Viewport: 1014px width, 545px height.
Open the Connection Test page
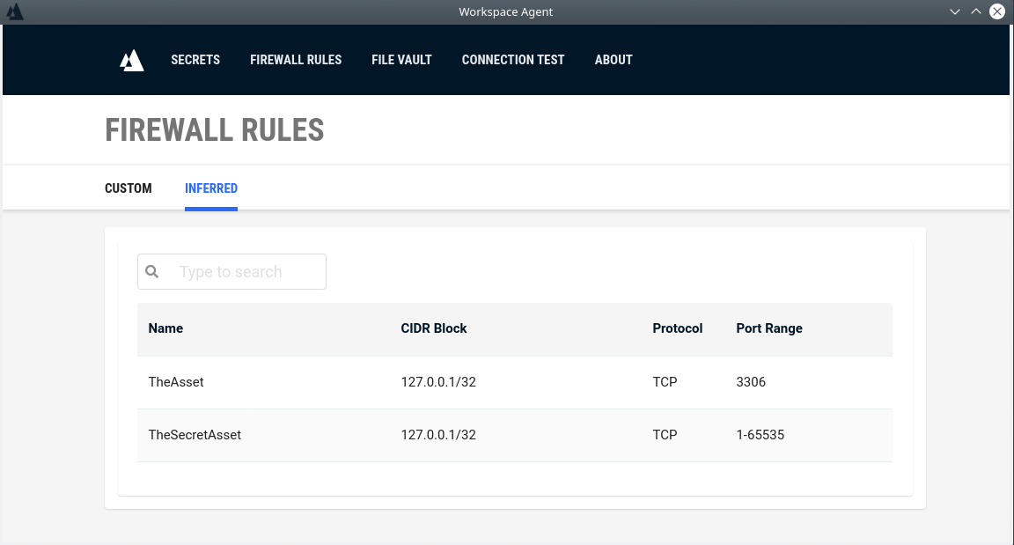coord(513,60)
